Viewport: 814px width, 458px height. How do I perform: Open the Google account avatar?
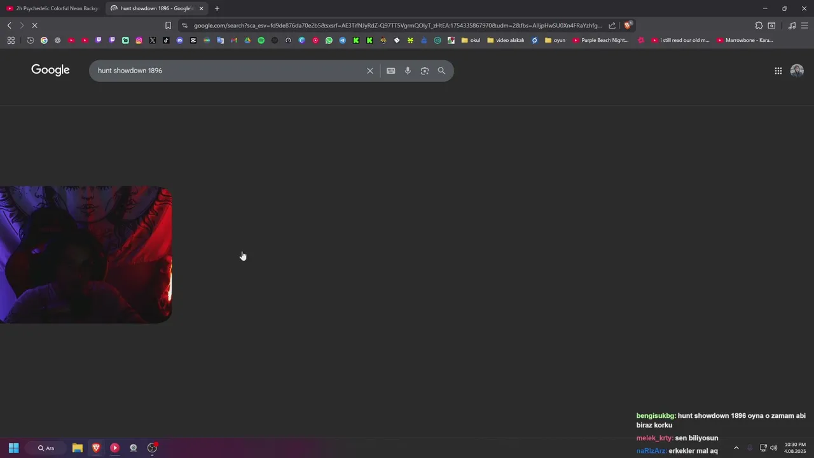(797, 71)
